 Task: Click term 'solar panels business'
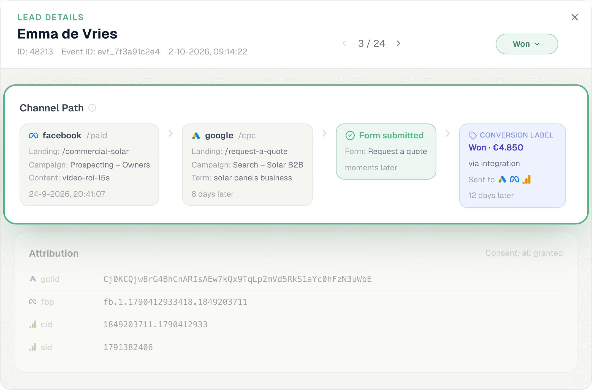click(253, 178)
